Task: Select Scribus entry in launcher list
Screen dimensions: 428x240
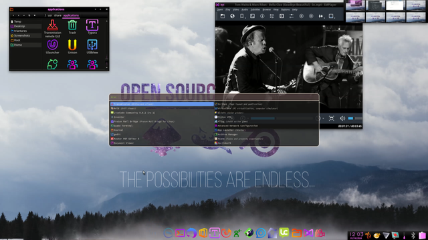Action: (x=266, y=104)
